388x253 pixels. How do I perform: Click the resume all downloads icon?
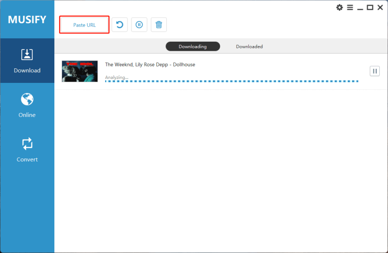[x=120, y=25]
